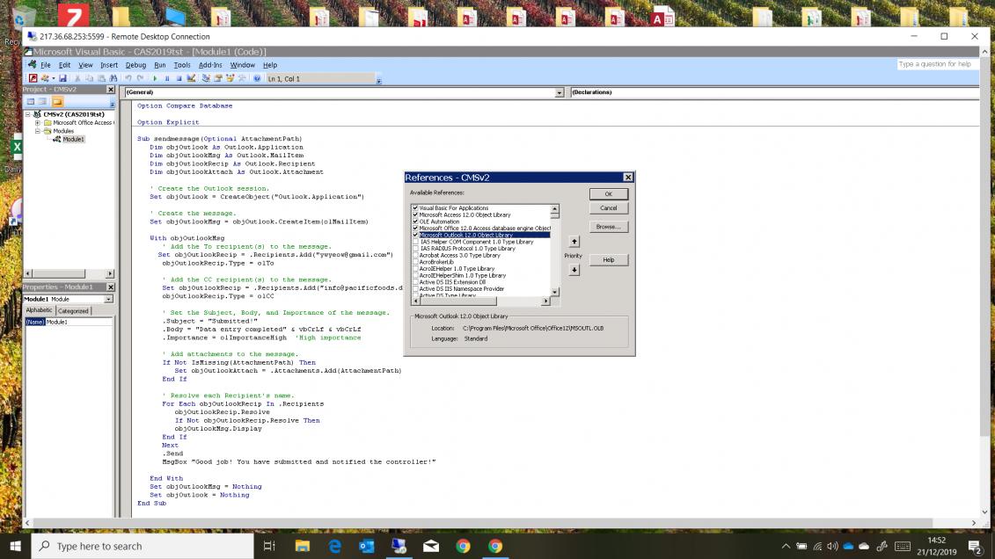Click the Task View taskbar icon
Screen dimensions: 995x559
(269, 546)
